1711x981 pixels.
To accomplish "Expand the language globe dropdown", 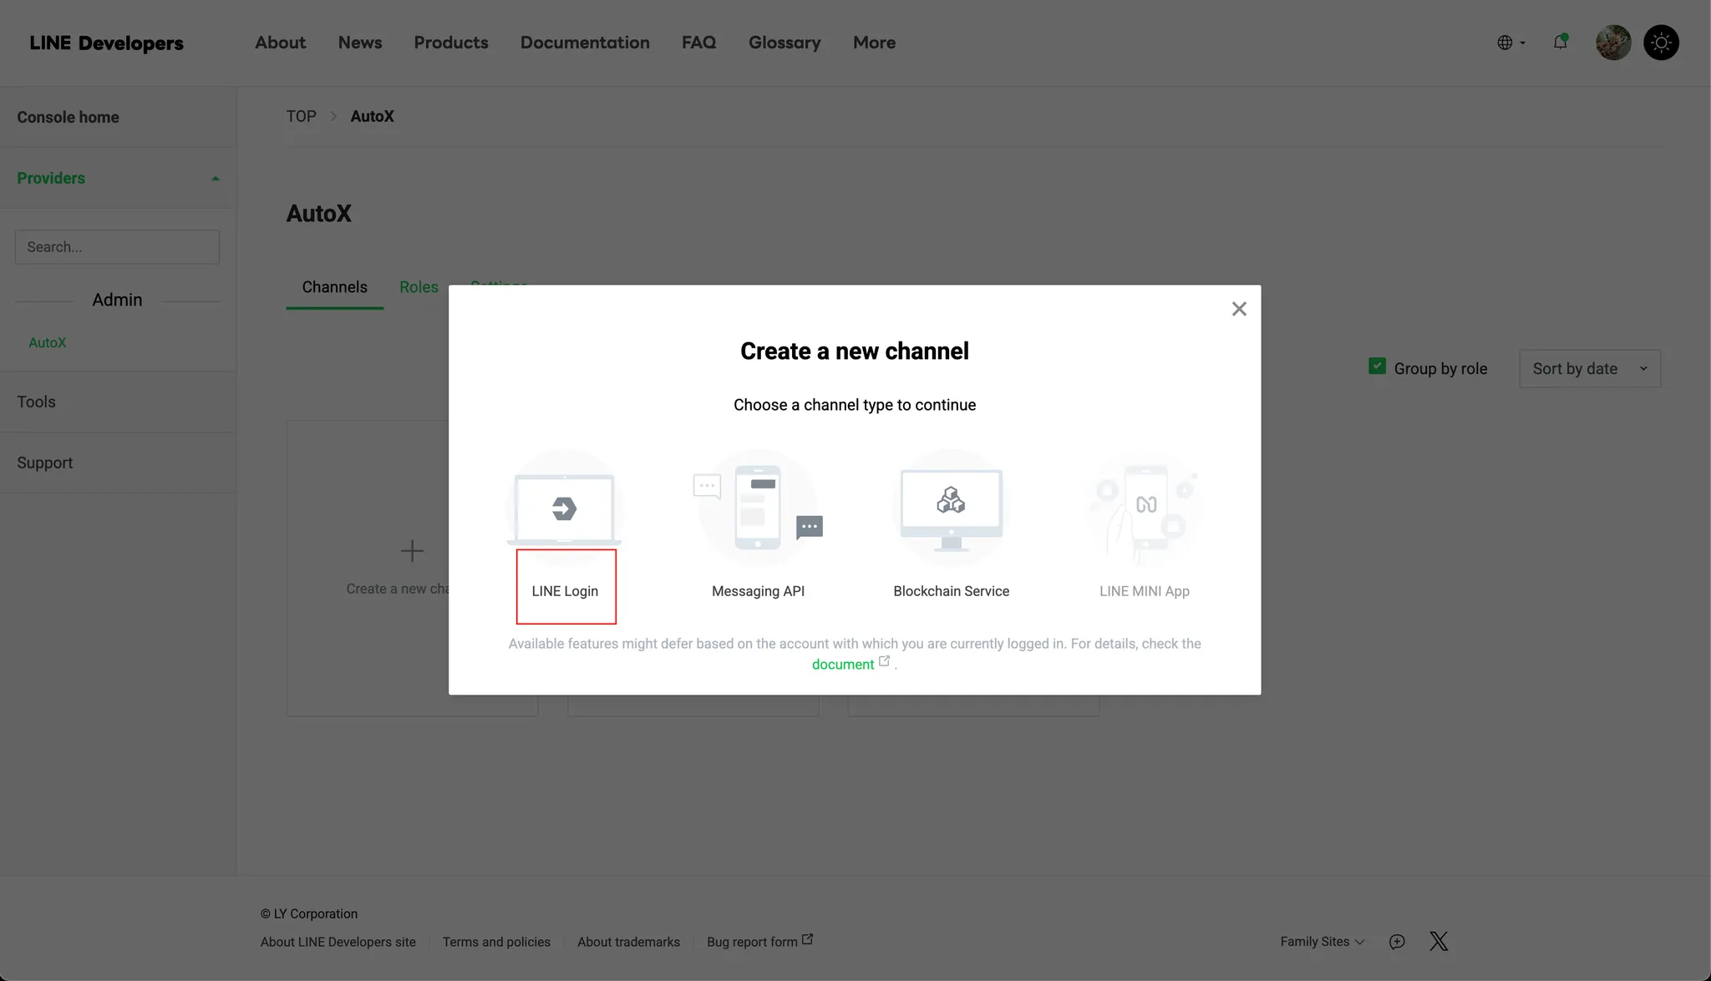I will [x=1510, y=43].
